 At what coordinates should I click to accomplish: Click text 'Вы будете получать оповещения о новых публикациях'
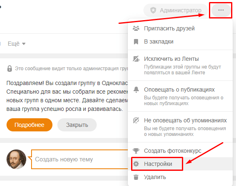coord(184,101)
